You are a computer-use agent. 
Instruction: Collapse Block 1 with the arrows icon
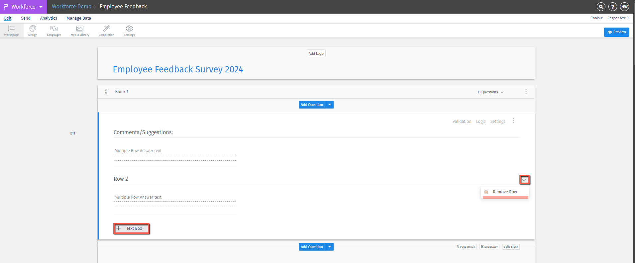[x=106, y=91]
